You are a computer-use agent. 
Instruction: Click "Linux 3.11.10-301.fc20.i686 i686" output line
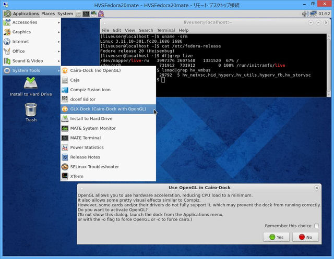click(141, 41)
